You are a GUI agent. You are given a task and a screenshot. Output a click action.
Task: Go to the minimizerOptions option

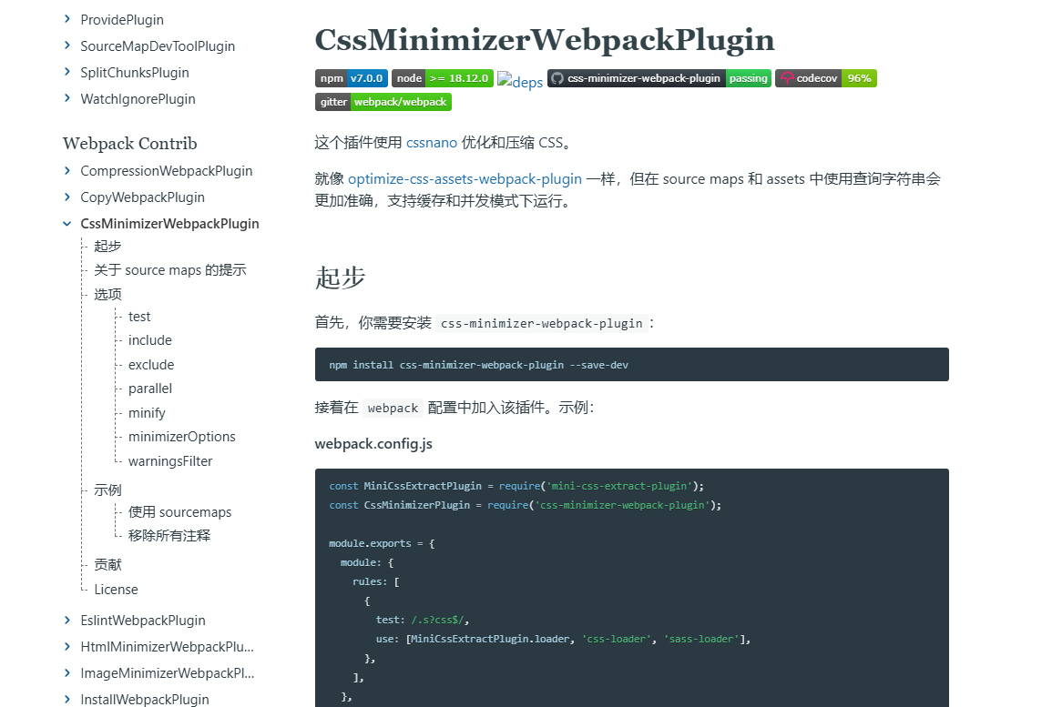tap(182, 437)
